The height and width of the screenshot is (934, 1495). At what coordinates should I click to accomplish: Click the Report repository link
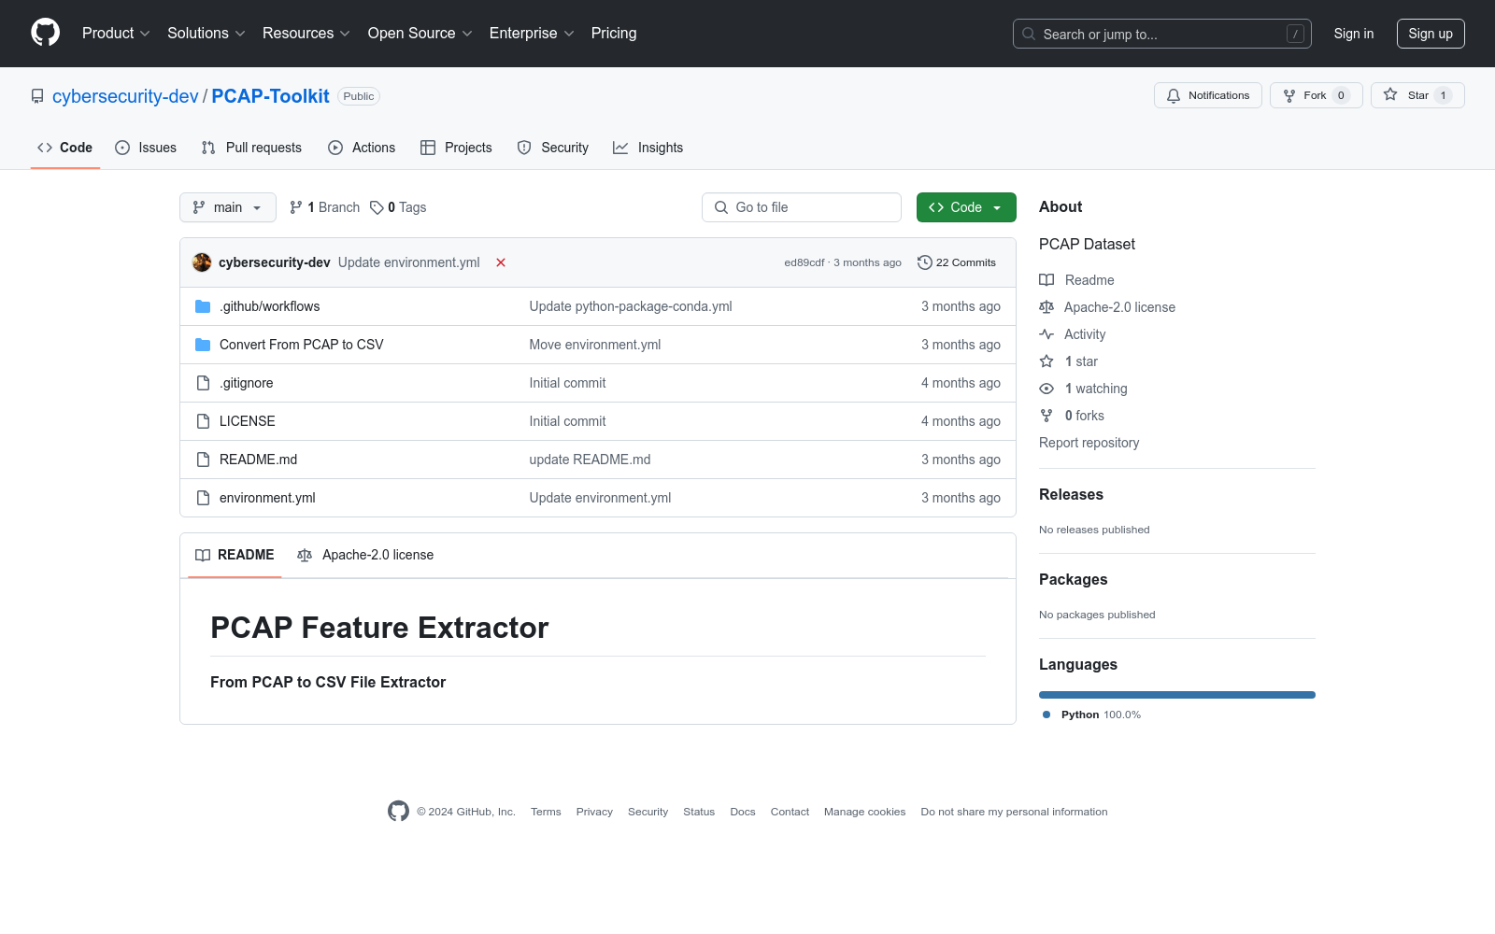coord(1089,443)
